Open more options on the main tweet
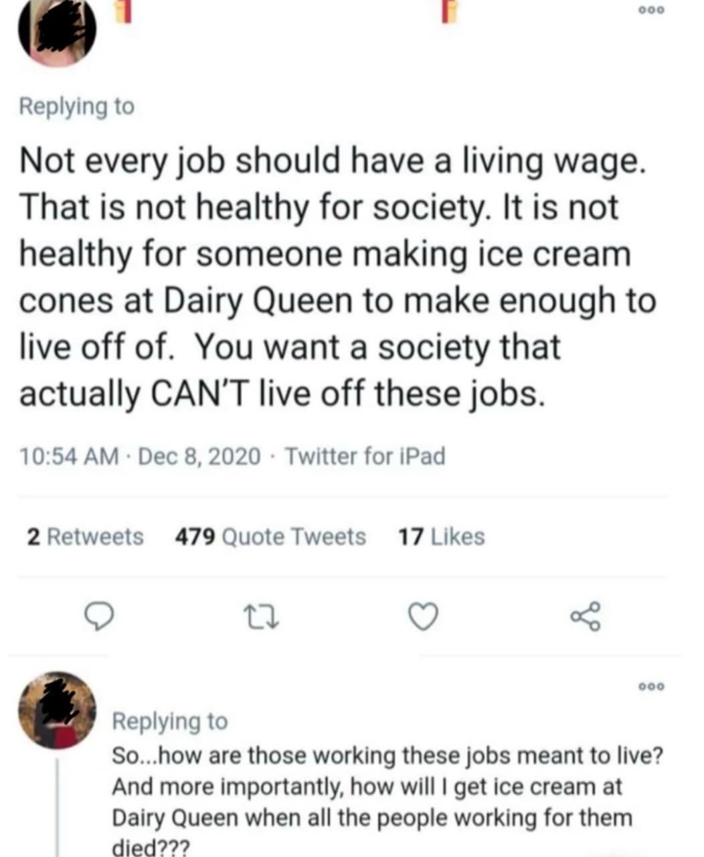704x857 pixels. tap(650, 11)
